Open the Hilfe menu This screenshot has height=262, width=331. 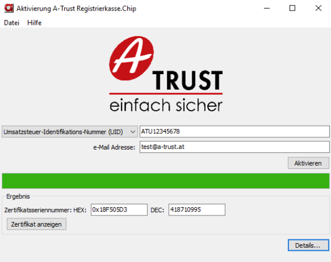34,23
